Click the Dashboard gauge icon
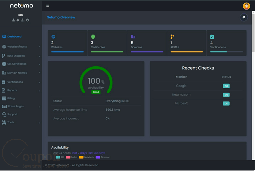 [x=4, y=36]
